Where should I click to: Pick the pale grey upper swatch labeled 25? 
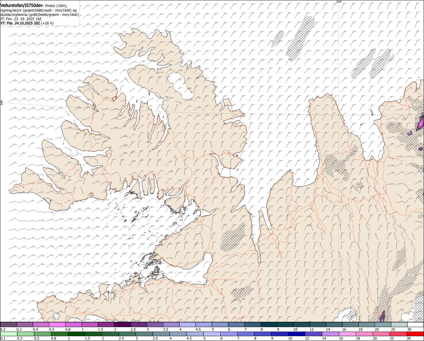(399, 324)
